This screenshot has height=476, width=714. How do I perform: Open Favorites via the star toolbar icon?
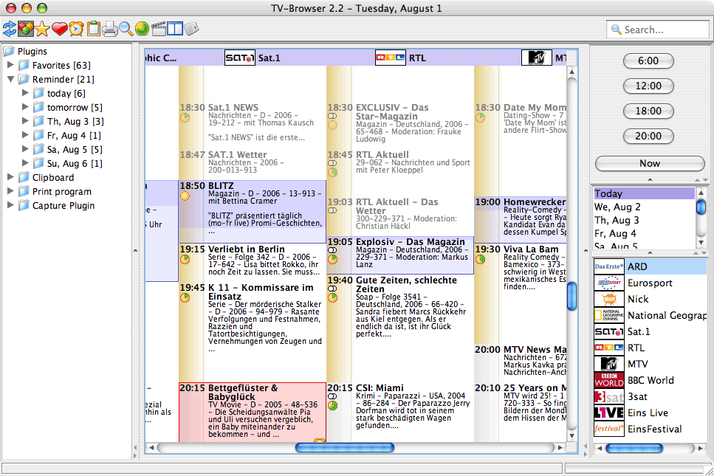pyautogui.click(x=42, y=29)
